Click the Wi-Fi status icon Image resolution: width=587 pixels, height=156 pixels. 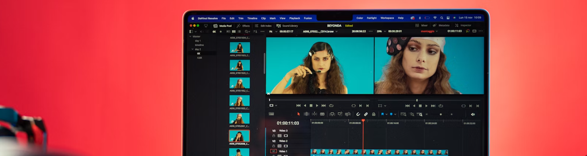coord(435,18)
